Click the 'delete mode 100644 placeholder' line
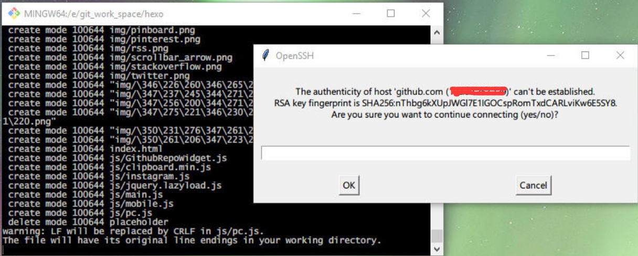Viewport: 638px width, 256px height. (88, 222)
